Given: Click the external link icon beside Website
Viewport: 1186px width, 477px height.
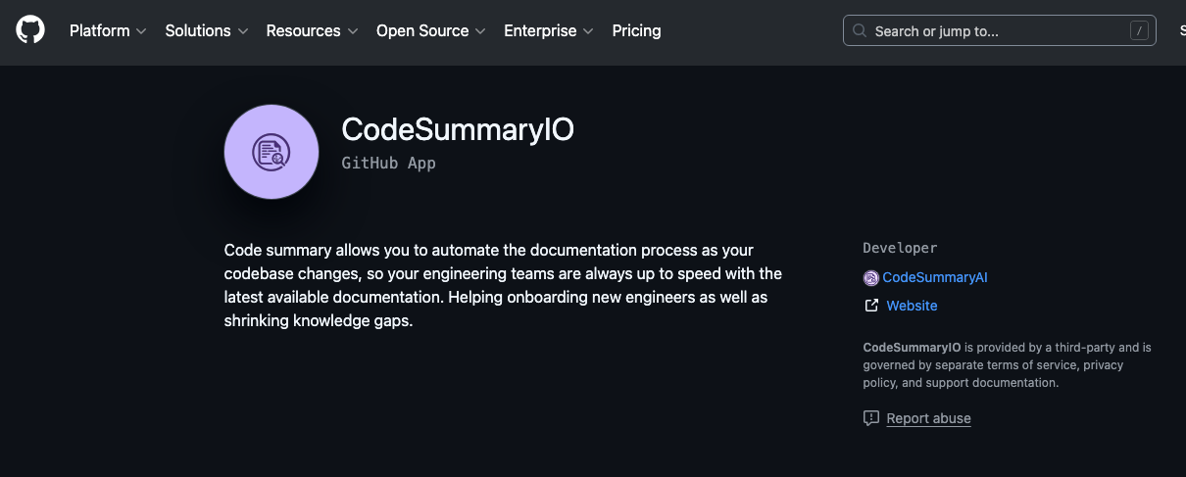Looking at the screenshot, I should (x=870, y=306).
